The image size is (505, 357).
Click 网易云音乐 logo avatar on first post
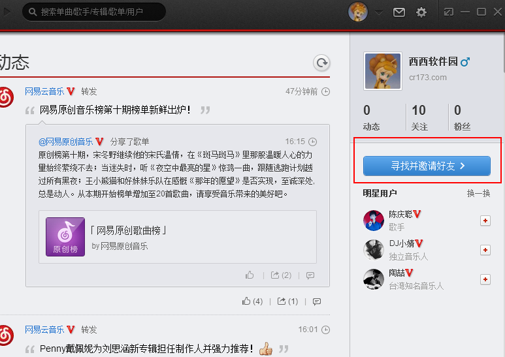tap(7, 97)
